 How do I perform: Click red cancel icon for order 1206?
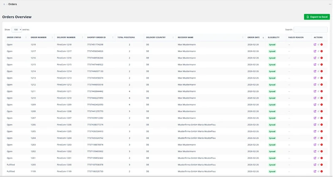pyautogui.click(x=321, y=125)
